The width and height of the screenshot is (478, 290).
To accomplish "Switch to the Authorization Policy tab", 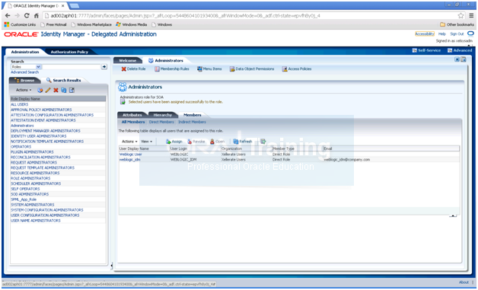I will [x=69, y=52].
